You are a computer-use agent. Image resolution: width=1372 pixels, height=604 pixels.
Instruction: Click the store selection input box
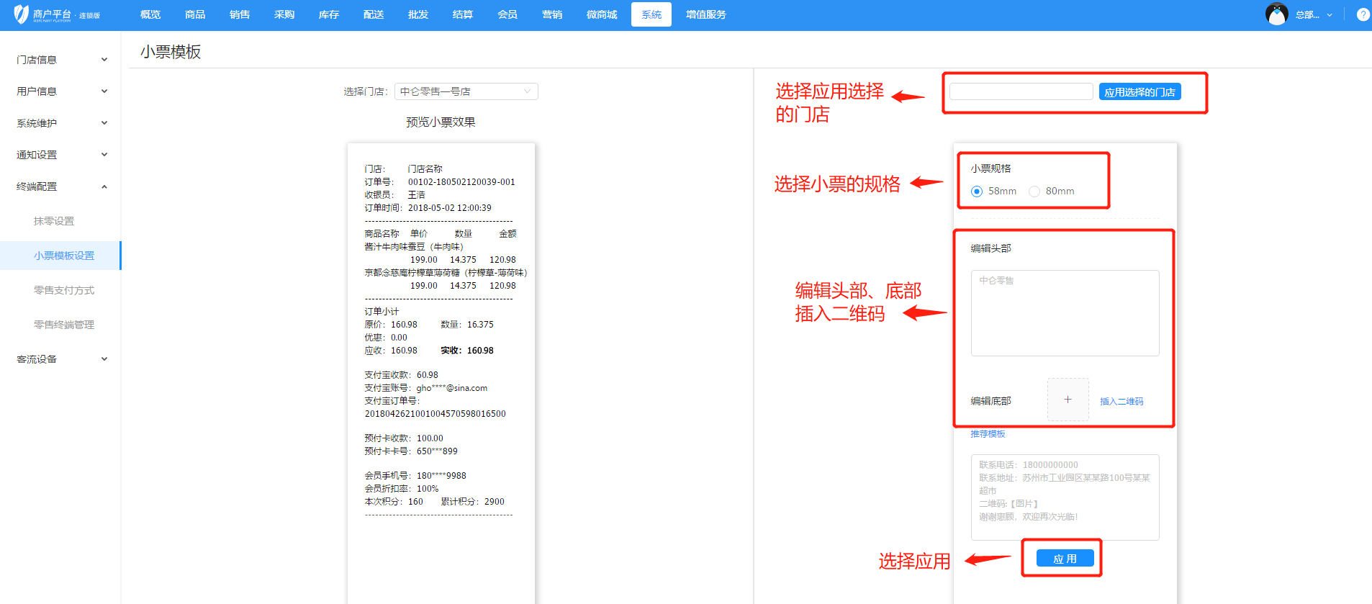(1021, 91)
